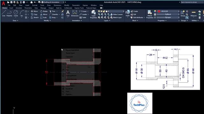204x114 pixels.
Task: Expand the Modify panel
Action: (47, 21)
